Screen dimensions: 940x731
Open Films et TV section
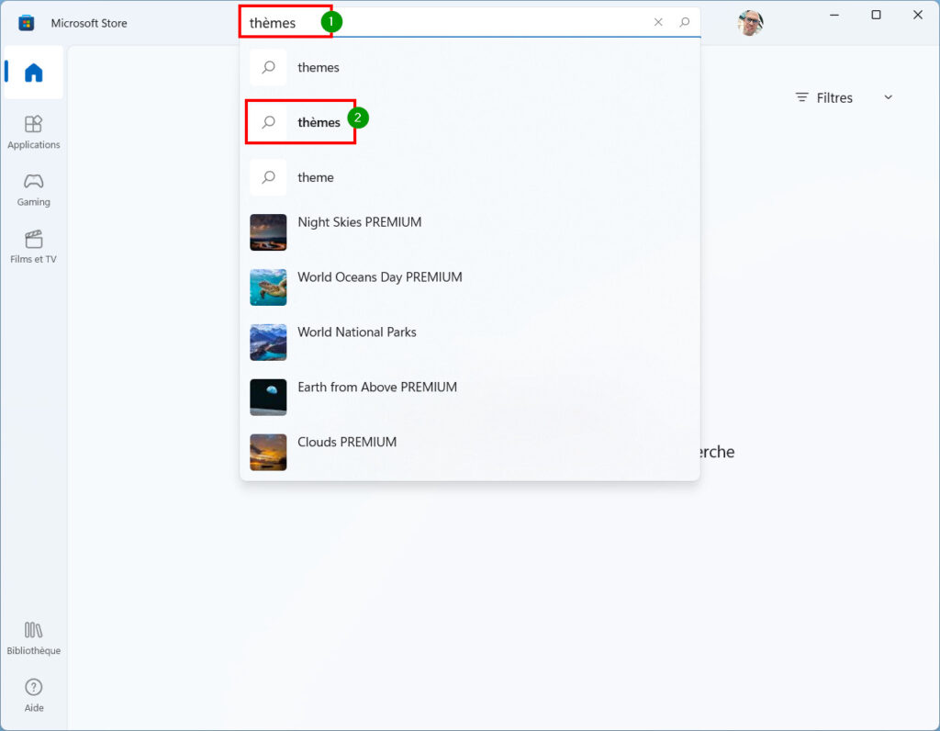(x=34, y=246)
